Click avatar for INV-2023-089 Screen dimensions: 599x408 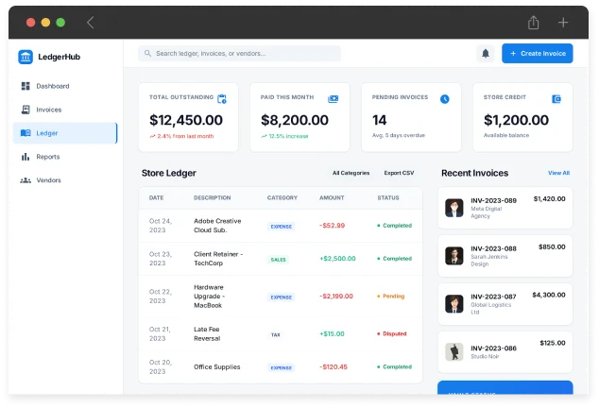click(x=454, y=208)
